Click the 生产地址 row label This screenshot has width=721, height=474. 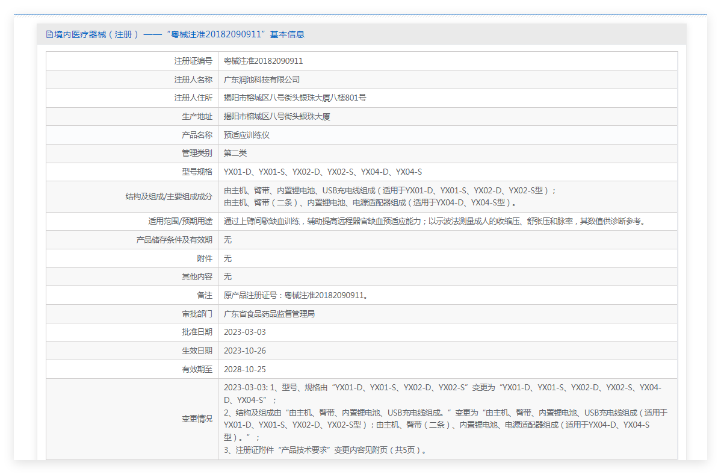point(197,116)
